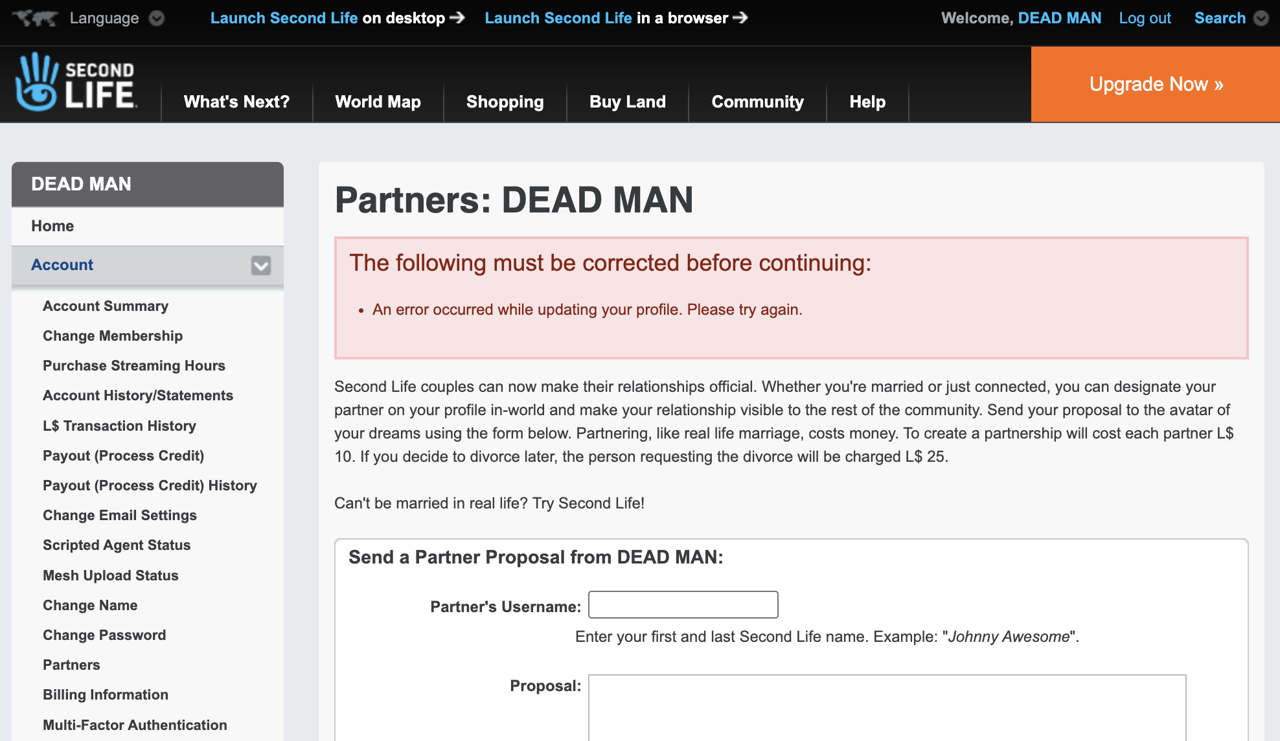Open Mesh Upload Status page
The image size is (1280, 741).
click(111, 575)
